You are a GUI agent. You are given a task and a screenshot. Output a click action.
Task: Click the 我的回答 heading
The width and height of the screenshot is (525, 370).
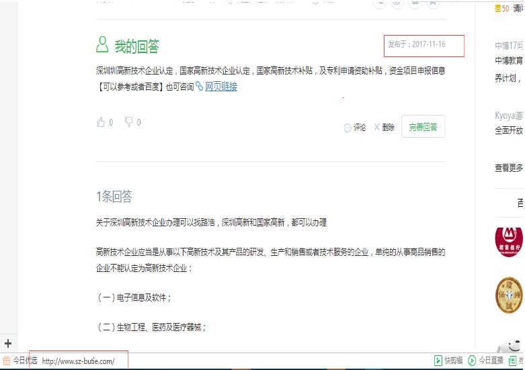coord(137,46)
